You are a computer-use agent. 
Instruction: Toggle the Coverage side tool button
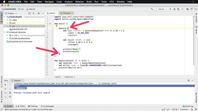point(196,98)
